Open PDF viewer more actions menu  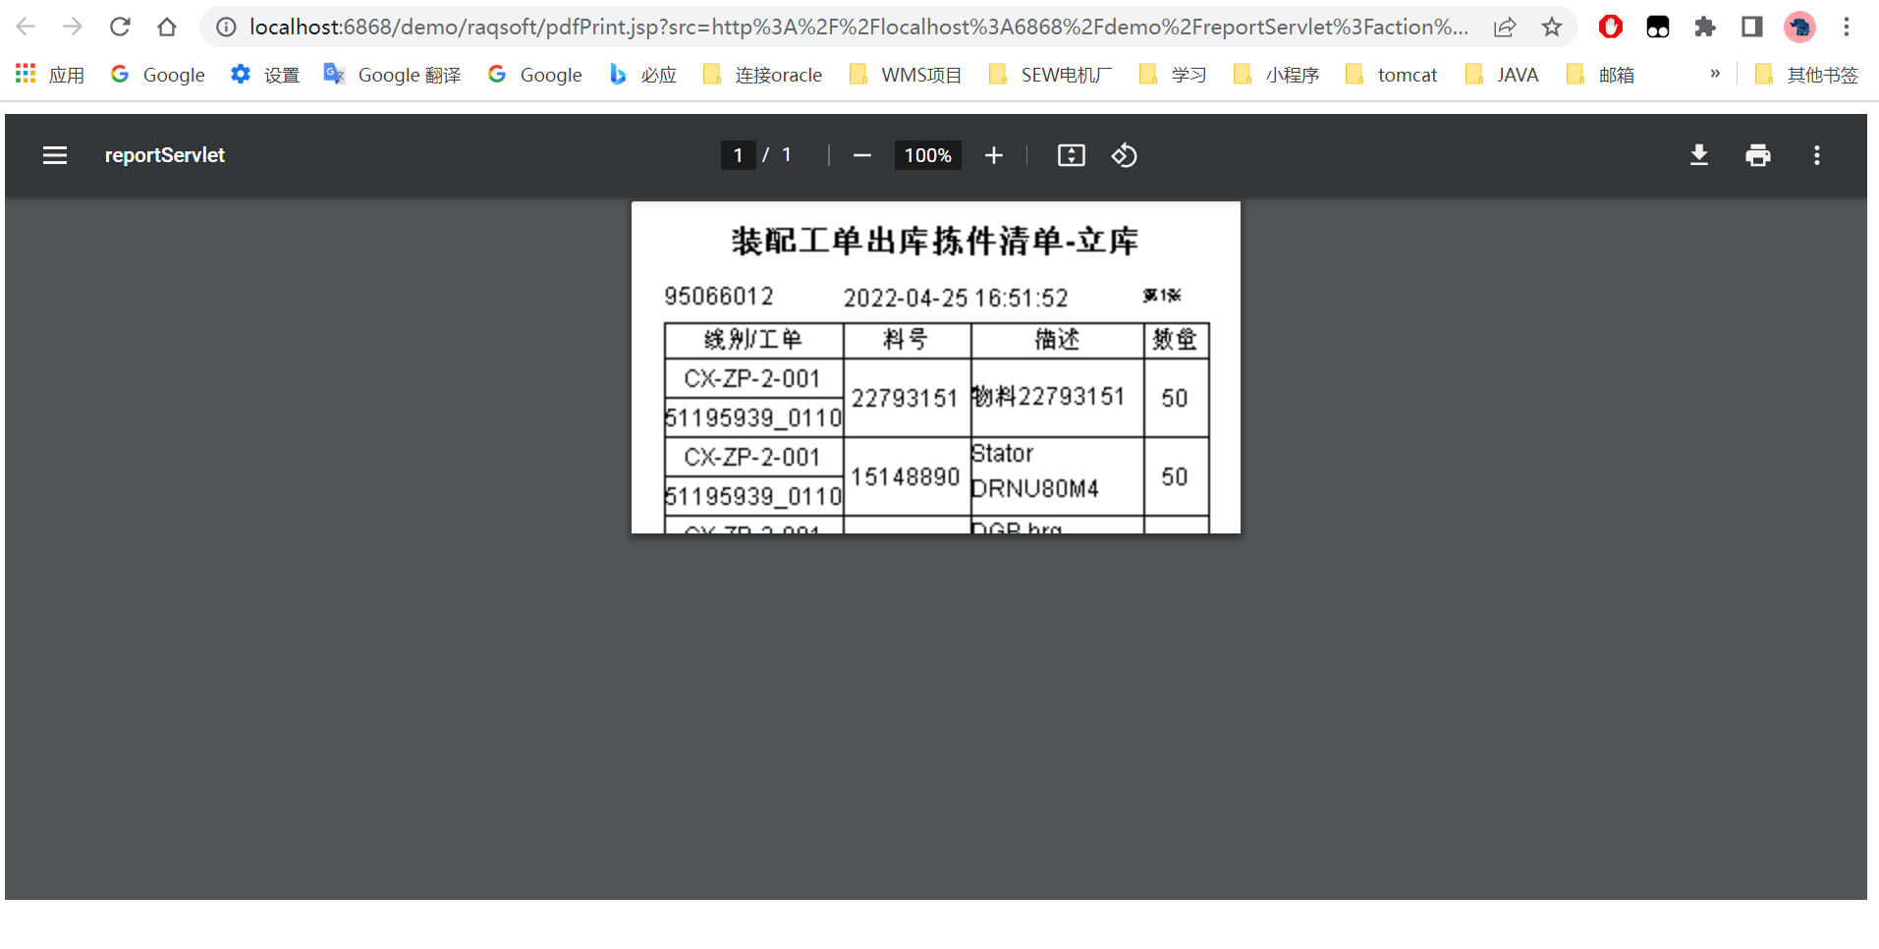pyautogui.click(x=1816, y=155)
